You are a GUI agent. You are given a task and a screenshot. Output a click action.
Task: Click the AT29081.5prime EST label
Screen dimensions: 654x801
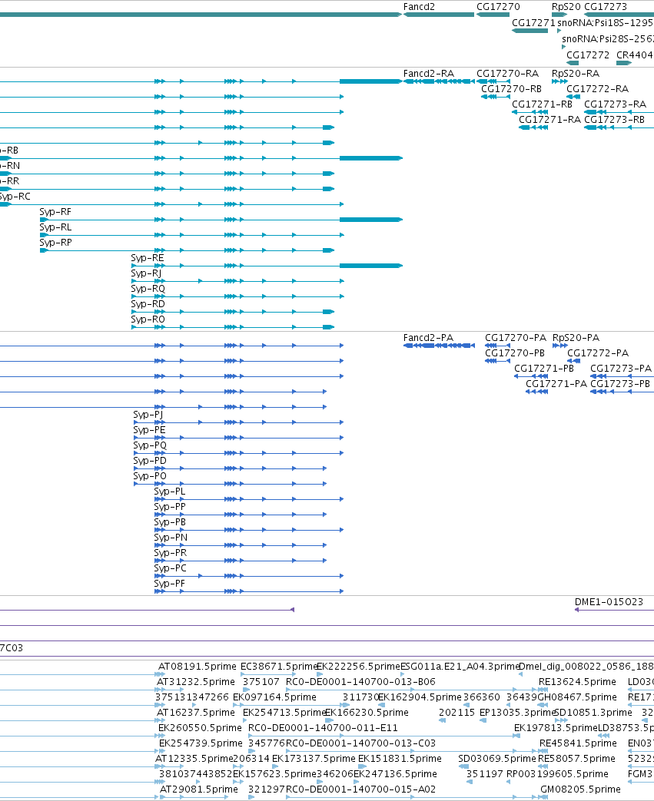(x=199, y=789)
